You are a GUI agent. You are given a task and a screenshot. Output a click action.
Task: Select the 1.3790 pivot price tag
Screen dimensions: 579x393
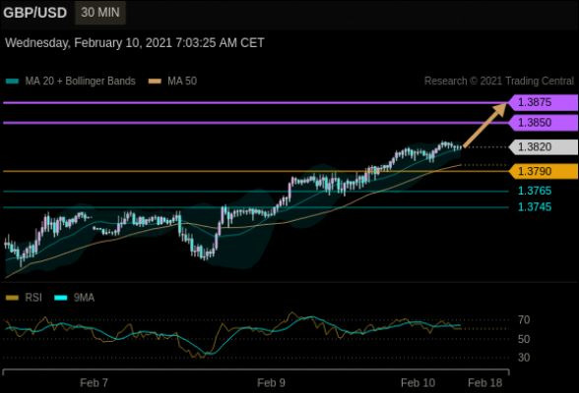543,171
